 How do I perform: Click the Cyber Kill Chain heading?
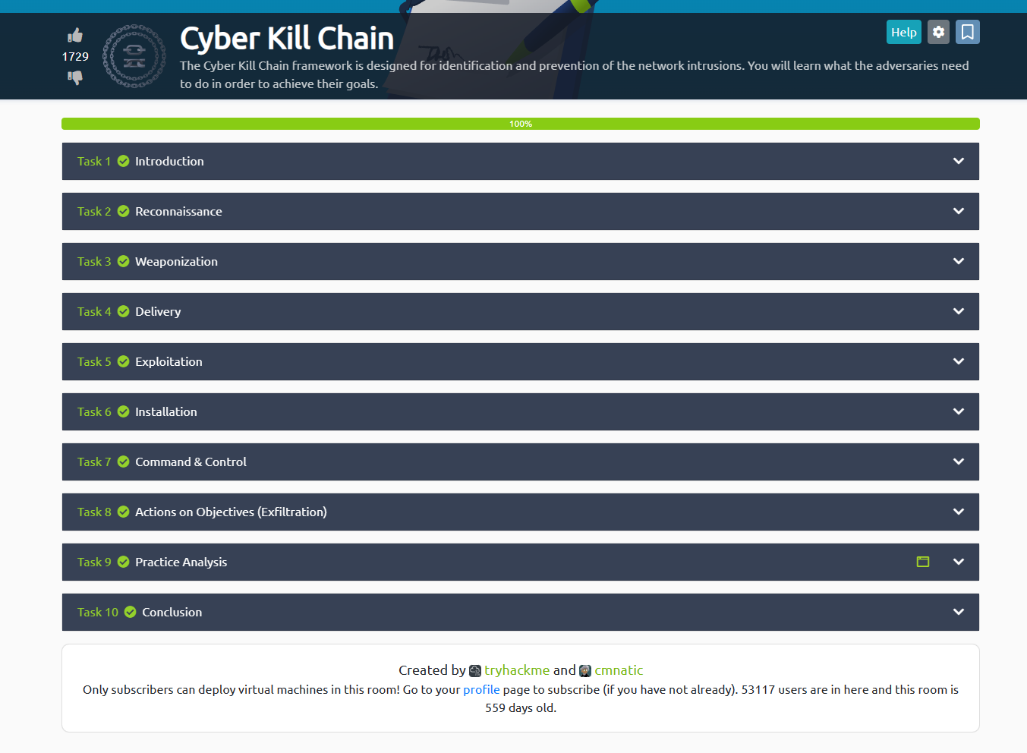(x=287, y=38)
